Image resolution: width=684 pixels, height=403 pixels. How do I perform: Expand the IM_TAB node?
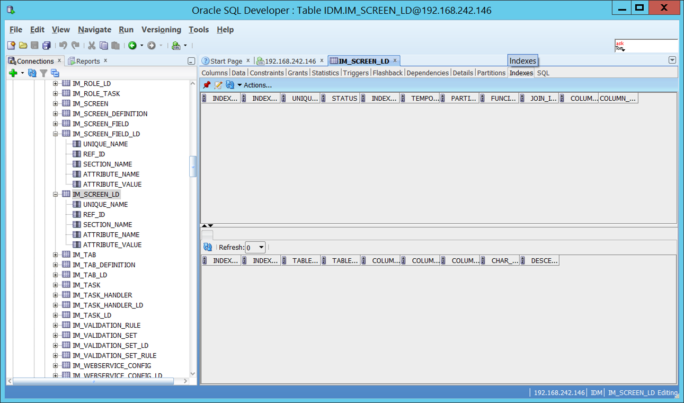click(56, 255)
